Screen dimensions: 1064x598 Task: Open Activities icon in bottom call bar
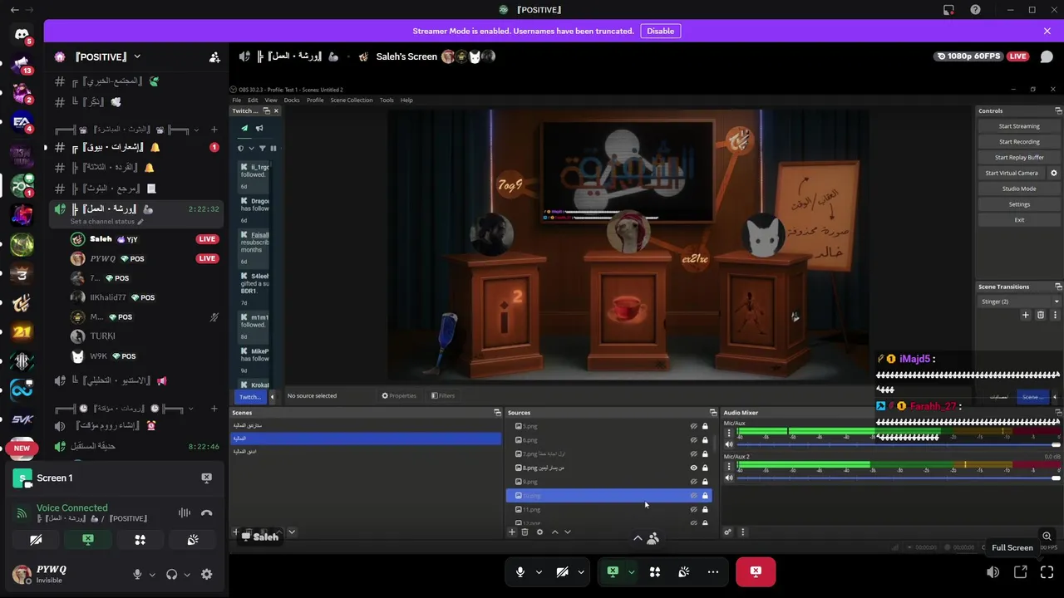pyautogui.click(x=655, y=571)
